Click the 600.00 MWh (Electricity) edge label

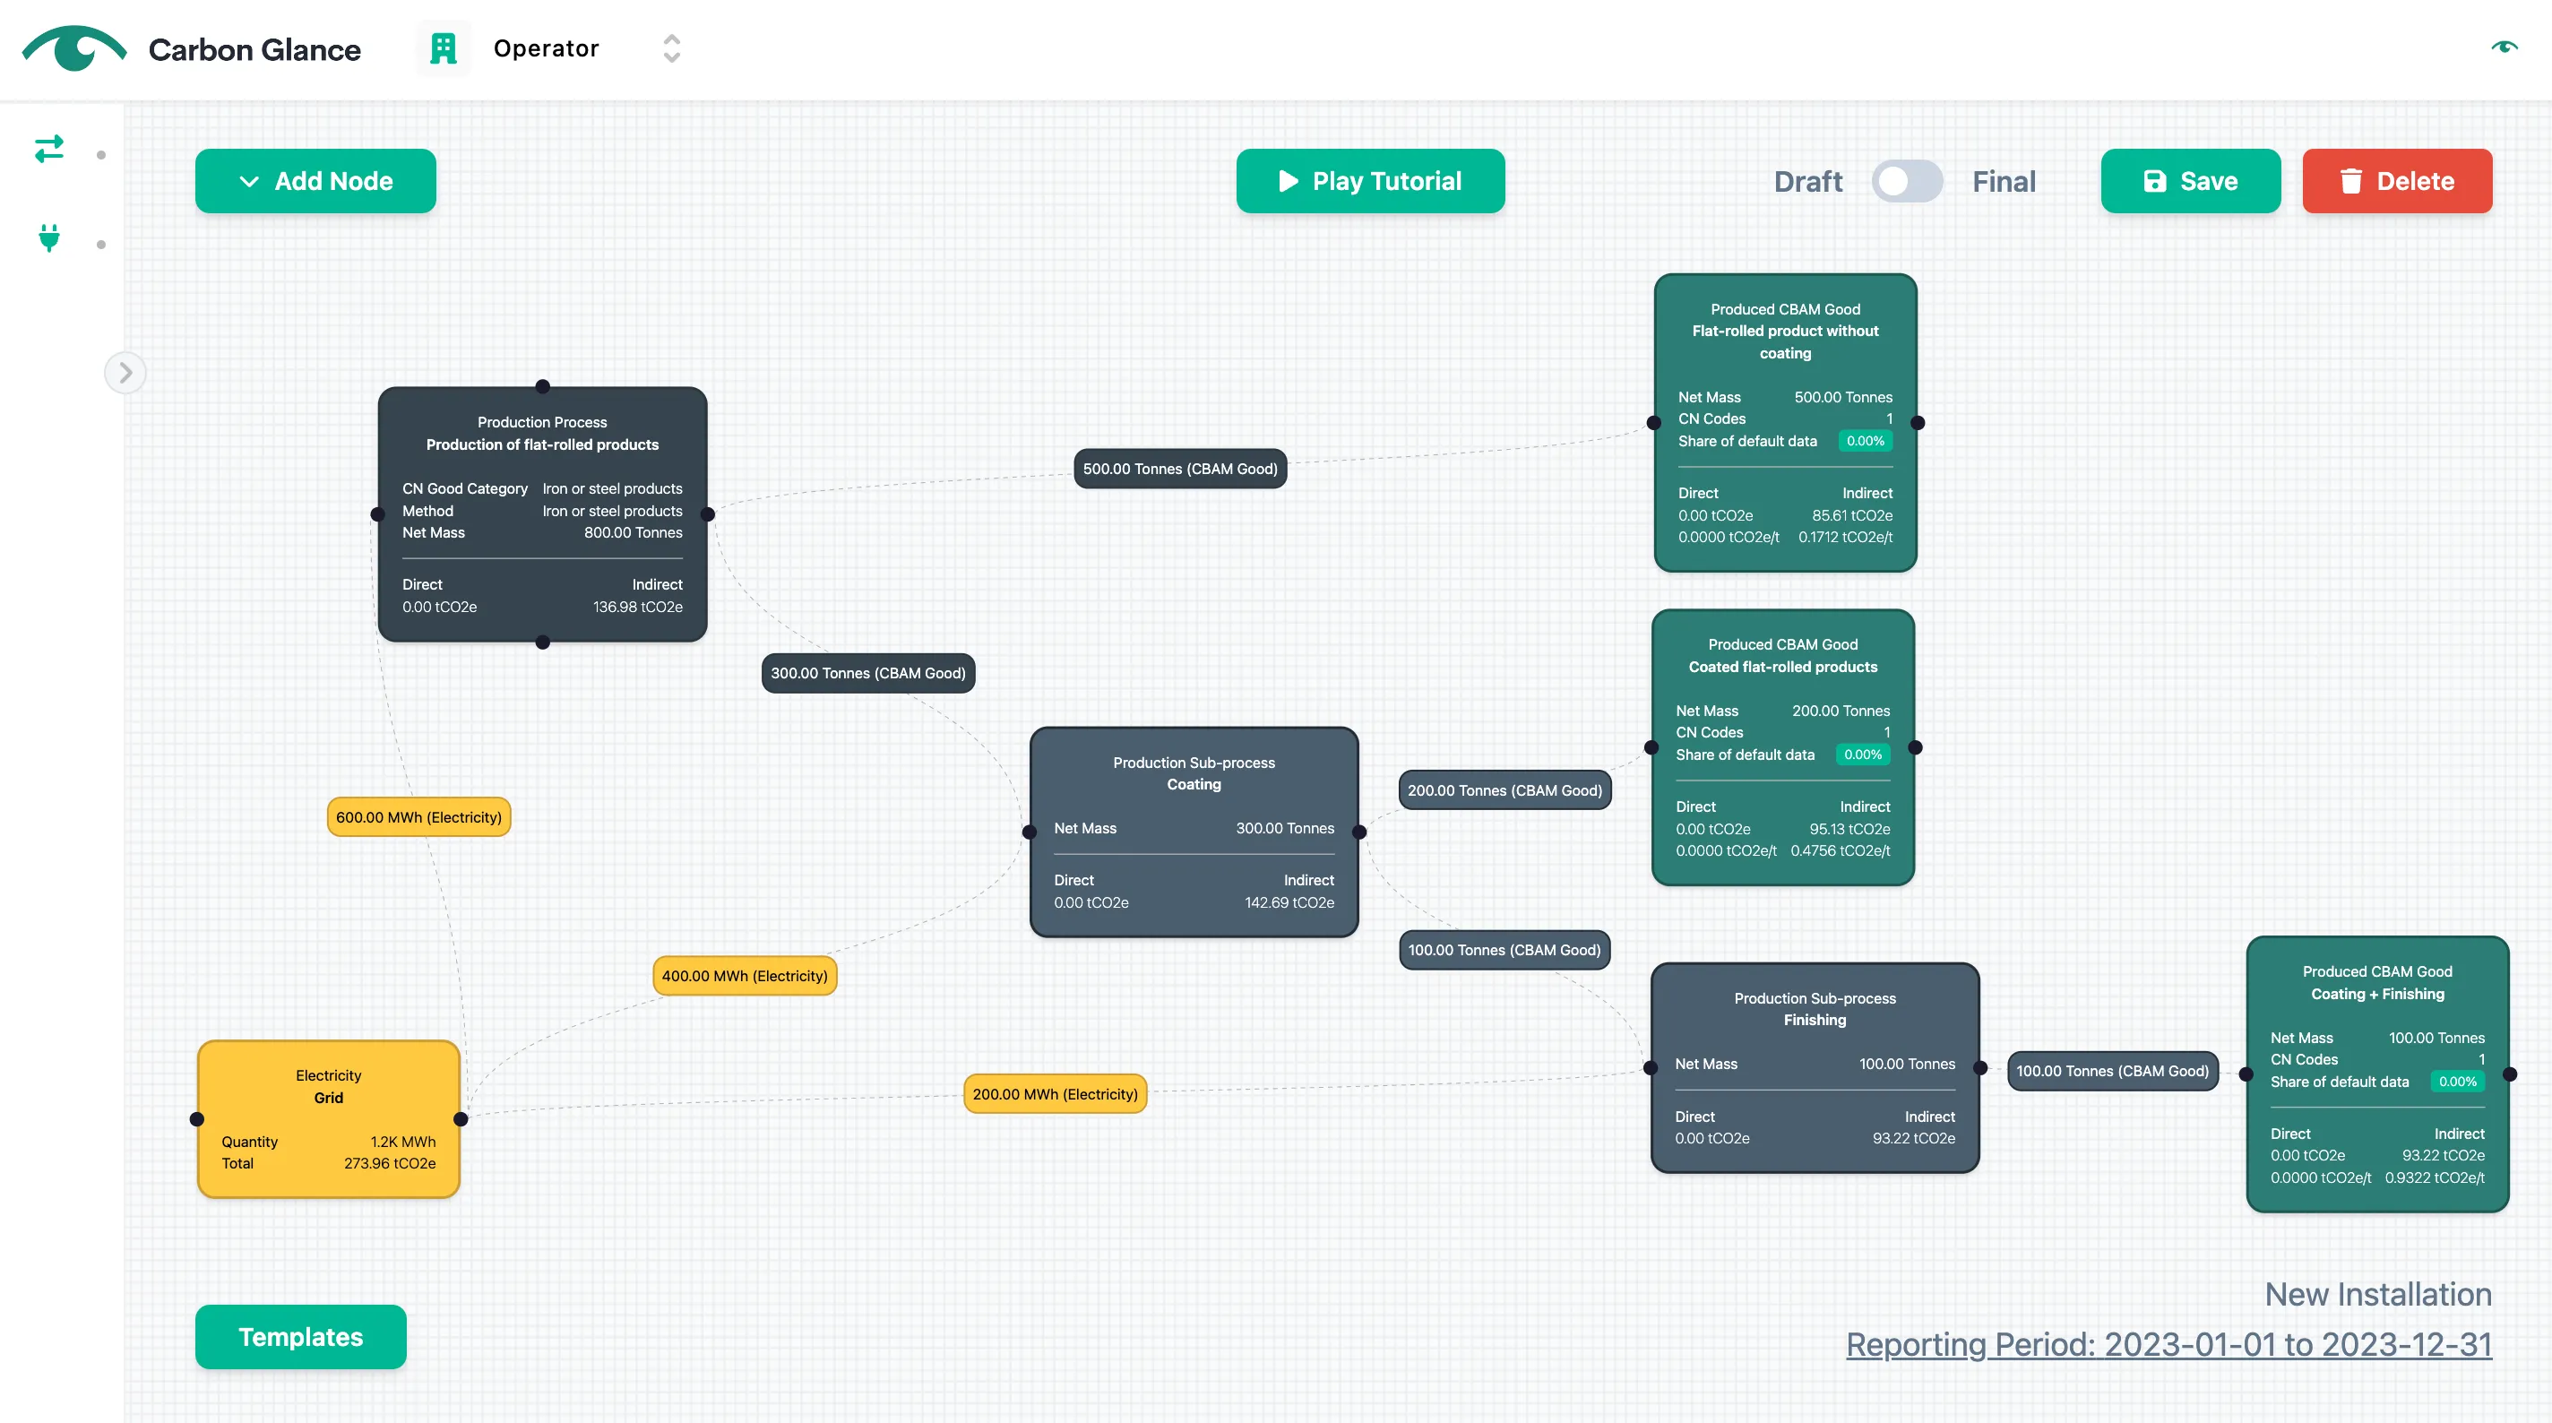tap(418, 817)
